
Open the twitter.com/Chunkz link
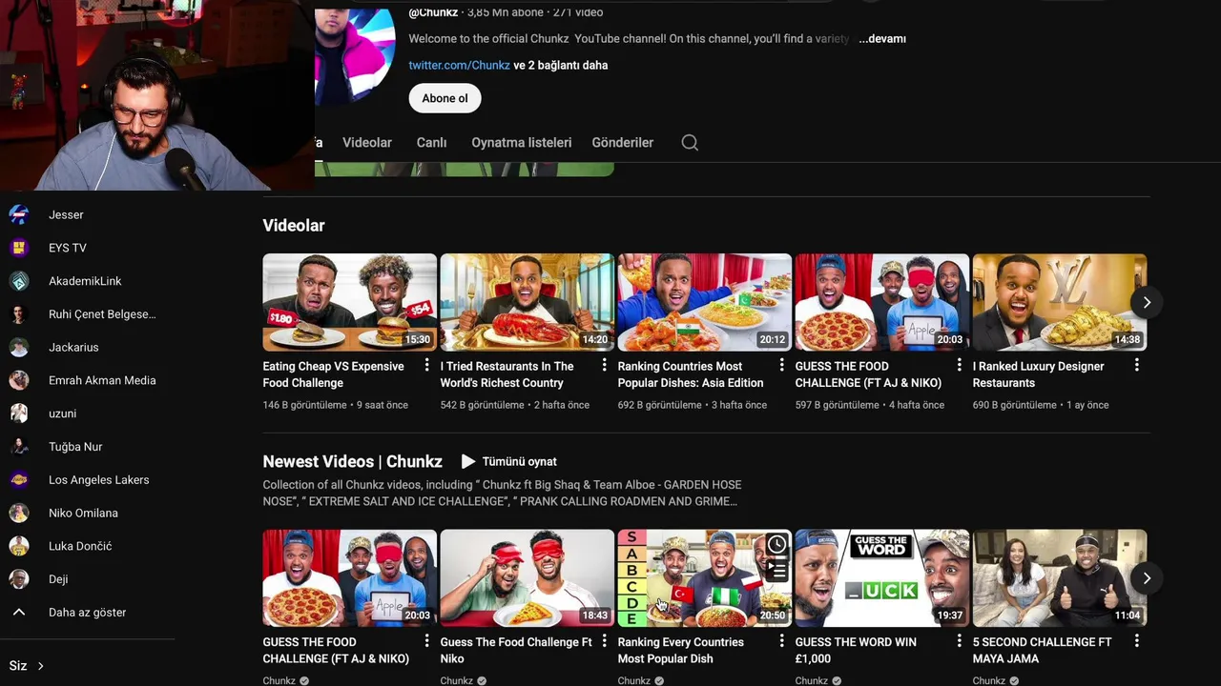[460, 66]
